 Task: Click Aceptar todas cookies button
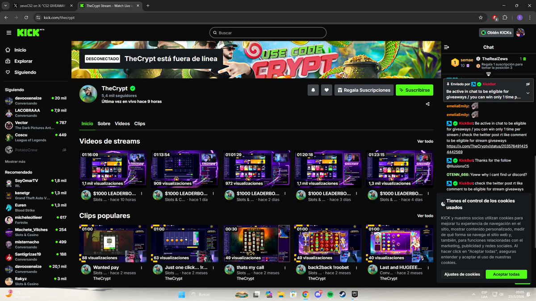[x=506, y=274]
